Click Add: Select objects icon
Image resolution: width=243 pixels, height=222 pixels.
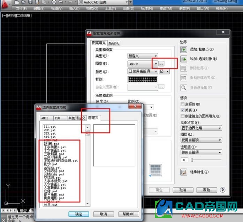pos(184,59)
